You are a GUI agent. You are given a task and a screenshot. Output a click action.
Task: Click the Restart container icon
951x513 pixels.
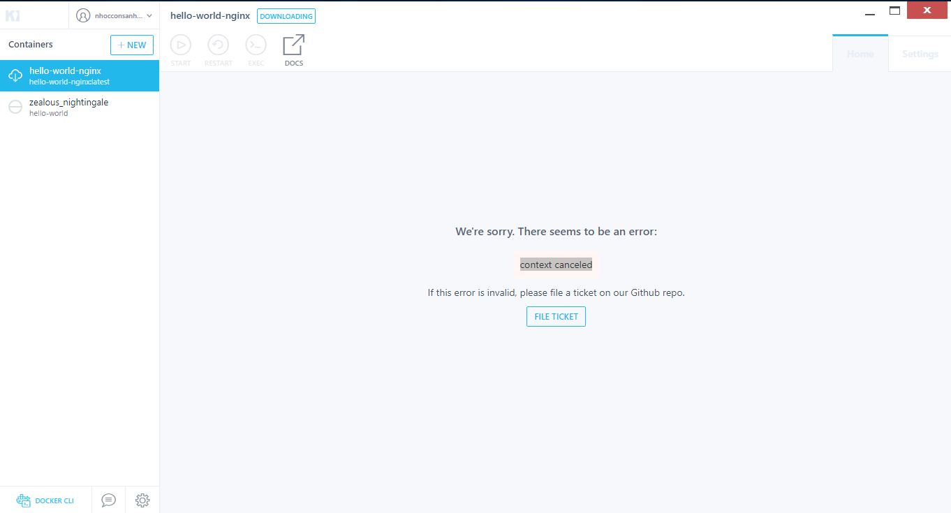(x=218, y=44)
